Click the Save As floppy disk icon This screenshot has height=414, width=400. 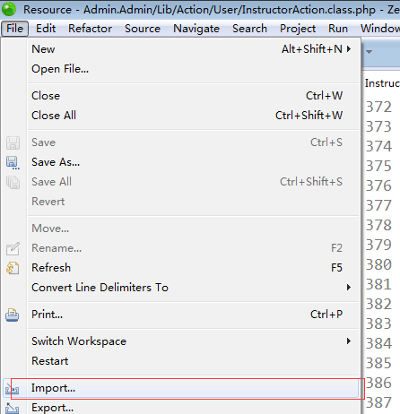(13, 163)
